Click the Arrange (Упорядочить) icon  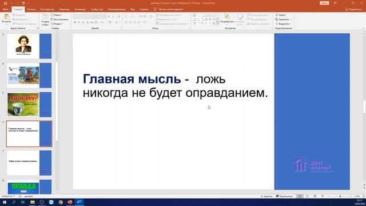click(226, 17)
